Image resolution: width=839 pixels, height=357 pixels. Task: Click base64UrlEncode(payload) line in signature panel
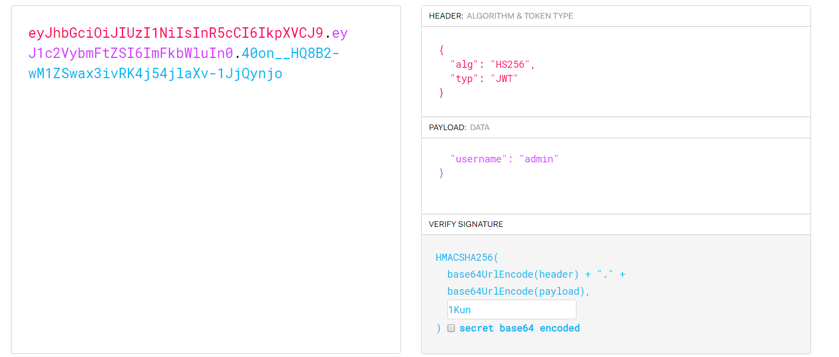point(518,291)
